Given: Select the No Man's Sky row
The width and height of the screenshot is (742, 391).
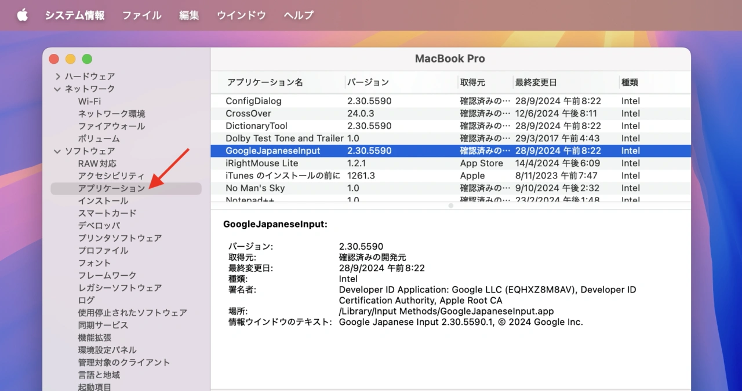Looking at the screenshot, I should coord(255,188).
